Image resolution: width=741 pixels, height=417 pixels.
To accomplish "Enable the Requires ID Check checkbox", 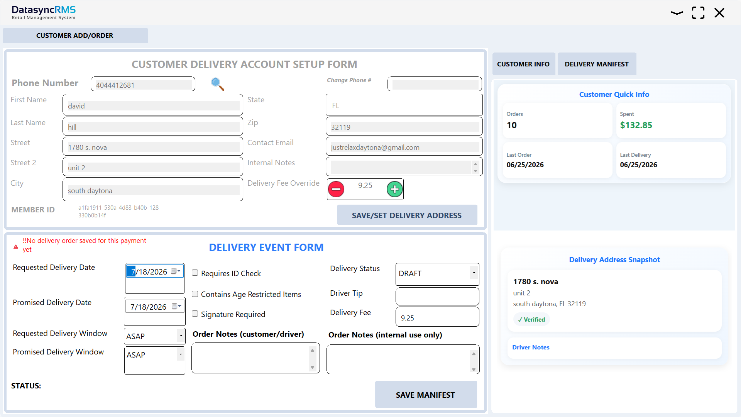I will coord(195,273).
